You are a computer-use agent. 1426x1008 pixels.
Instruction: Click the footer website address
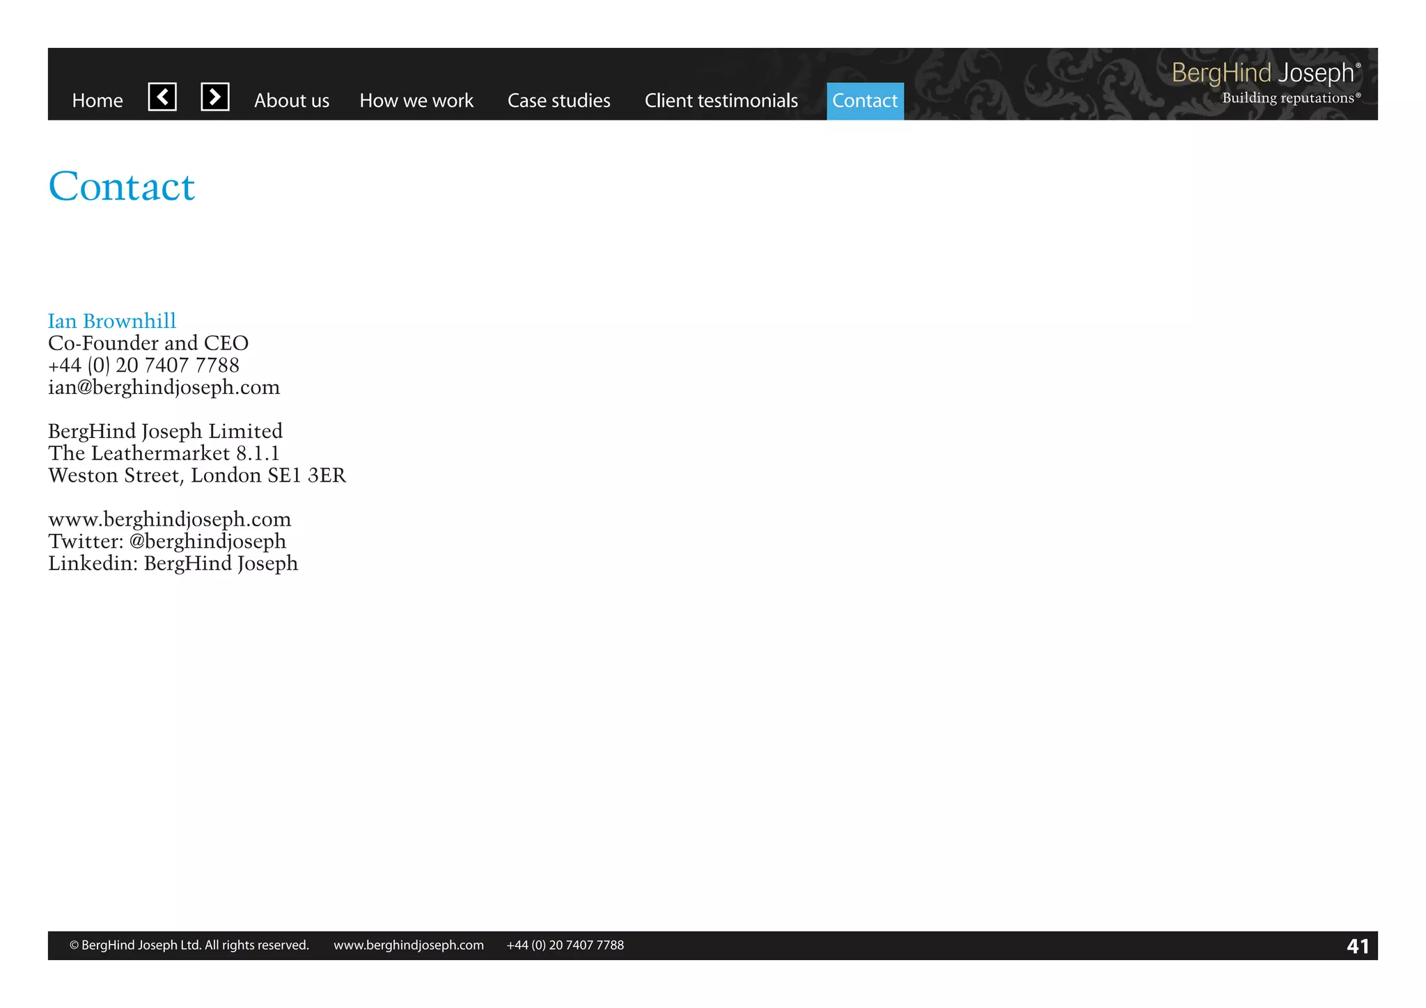[408, 945]
